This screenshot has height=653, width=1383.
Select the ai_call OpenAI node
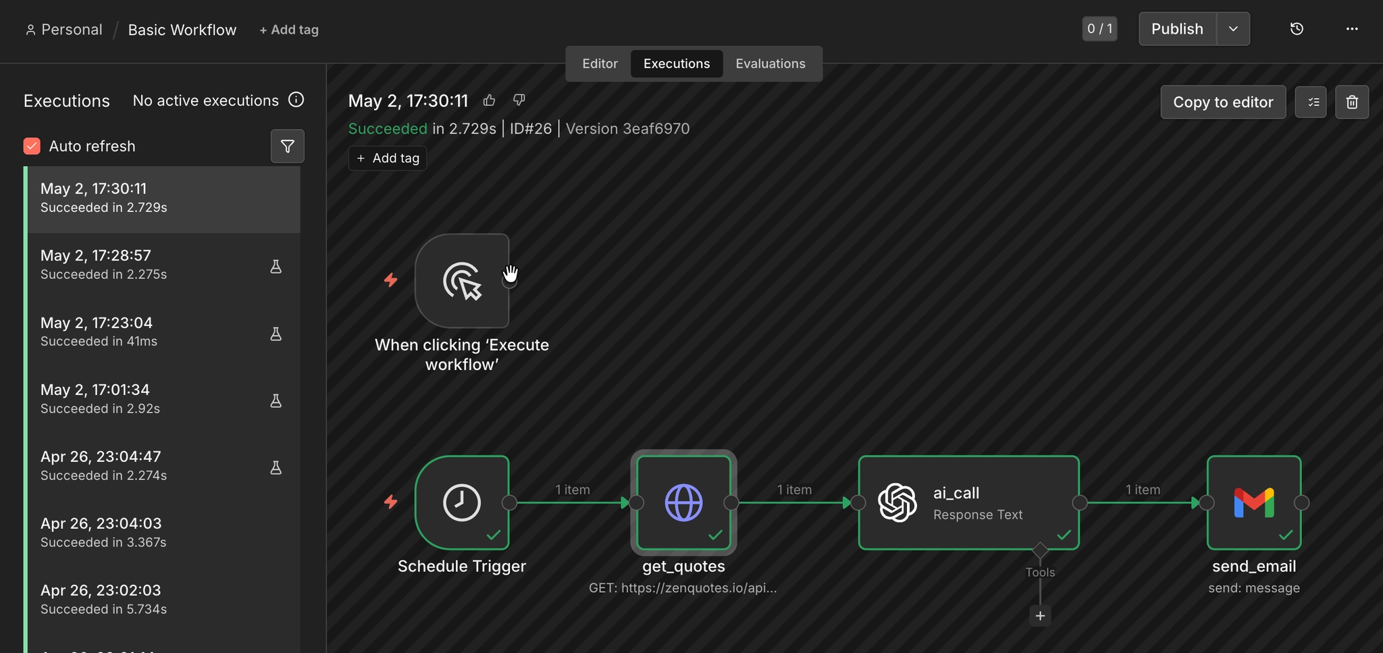(x=968, y=502)
